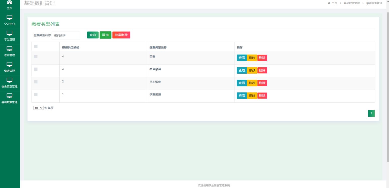389x188 pixels.
Task: Click the 基础数据管理 page title
Action: coord(40,3)
